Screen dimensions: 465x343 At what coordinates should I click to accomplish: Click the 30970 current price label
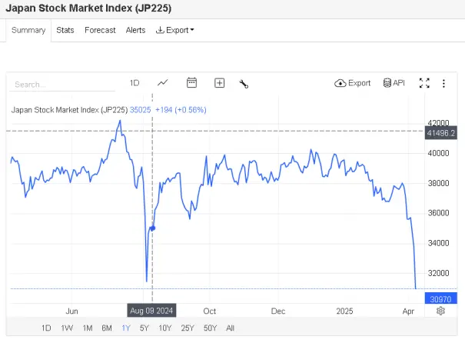pyautogui.click(x=440, y=299)
